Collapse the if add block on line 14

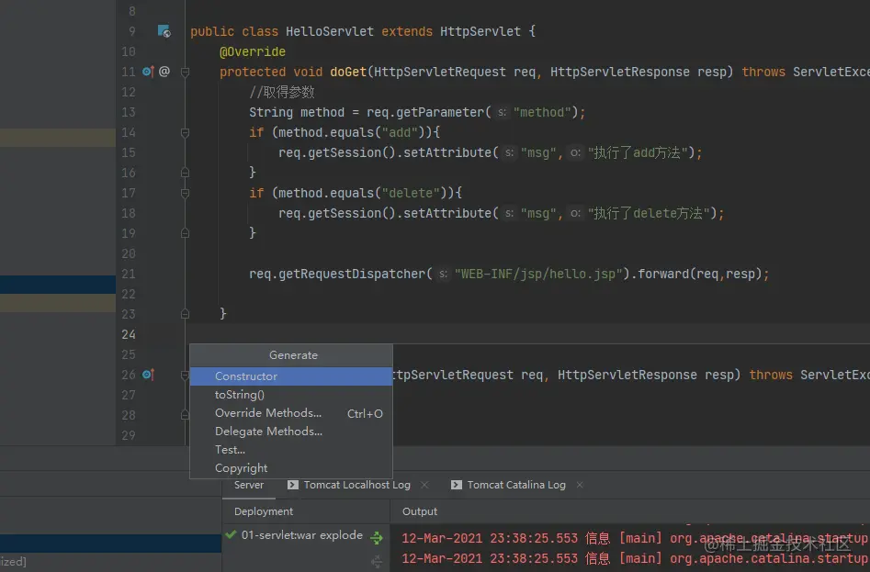click(x=186, y=133)
